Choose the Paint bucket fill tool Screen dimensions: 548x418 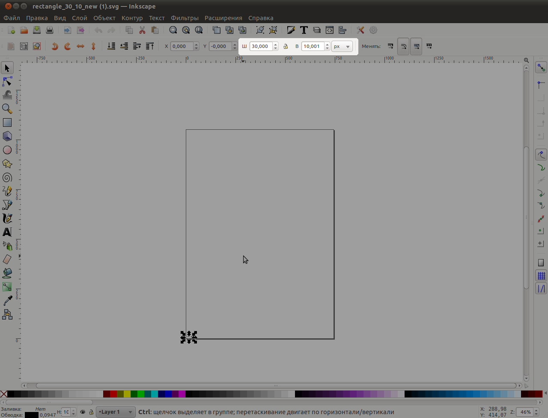tap(7, 273)
